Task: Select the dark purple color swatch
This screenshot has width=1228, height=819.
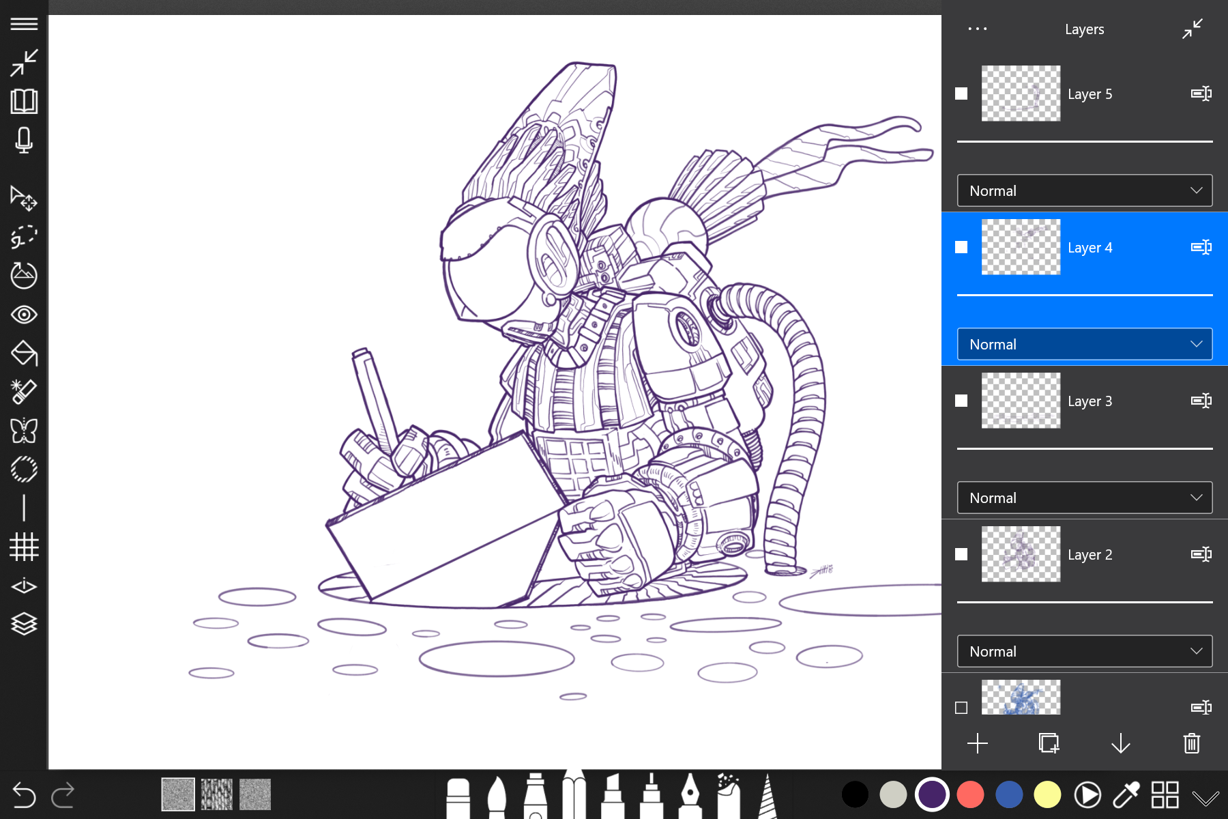Action: click(932, 794)
